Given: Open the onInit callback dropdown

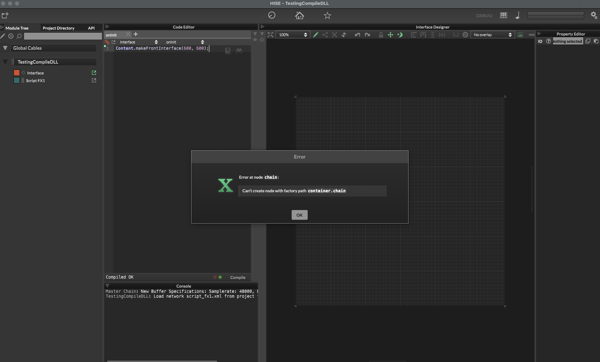Looking at the screenshot, I should tap(185, 42).
